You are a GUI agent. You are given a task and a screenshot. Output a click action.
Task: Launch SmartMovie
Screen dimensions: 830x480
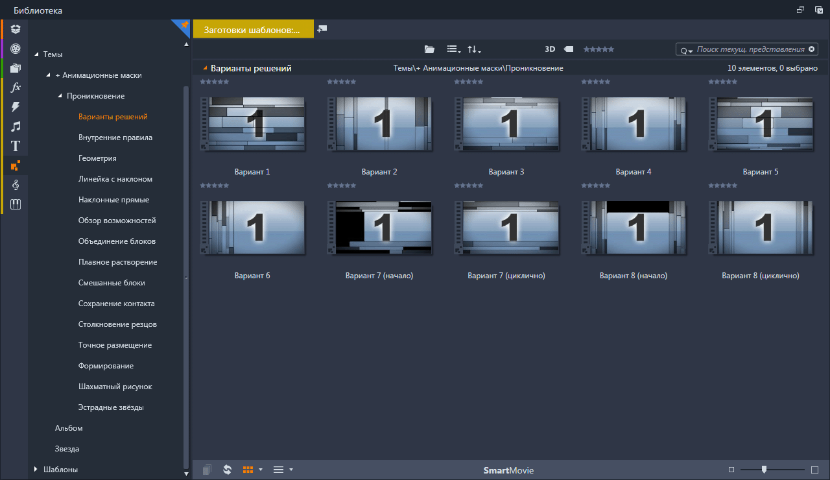tap(508, 470)
